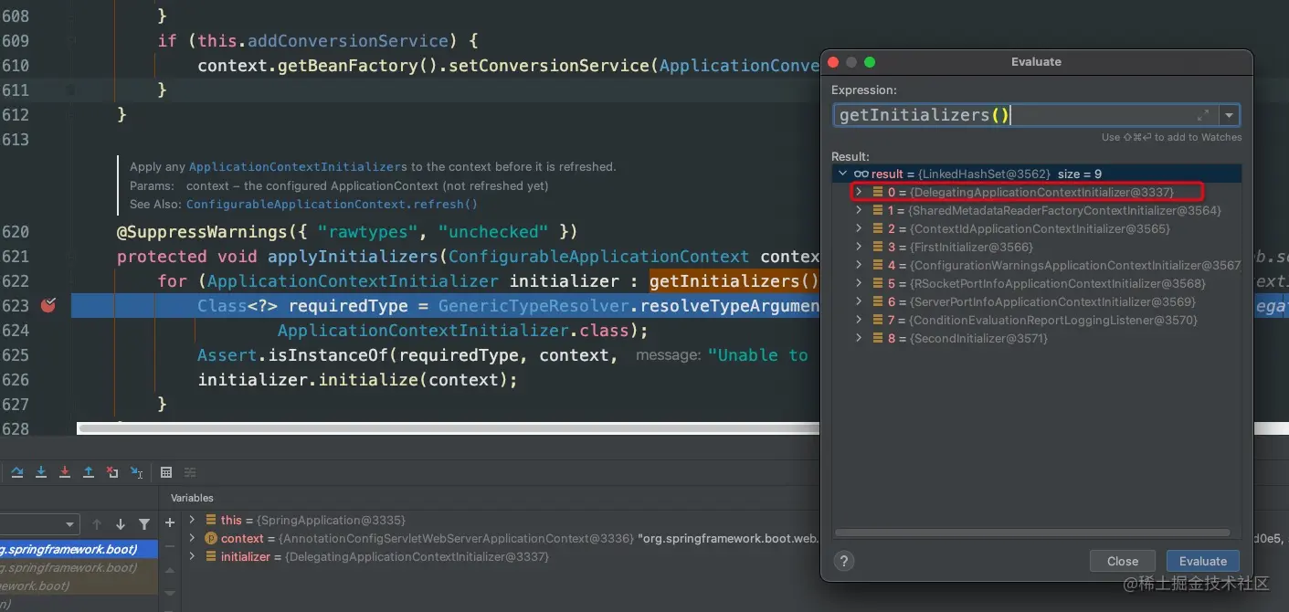Image resolution: width=1289 pixels, height=612 pixels.
Task: Click the Step Into debugger icon
Action: click(x=41, y=472)
